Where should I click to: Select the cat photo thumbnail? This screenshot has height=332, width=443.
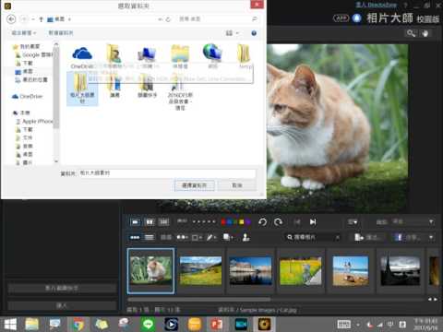pos(150,271)
